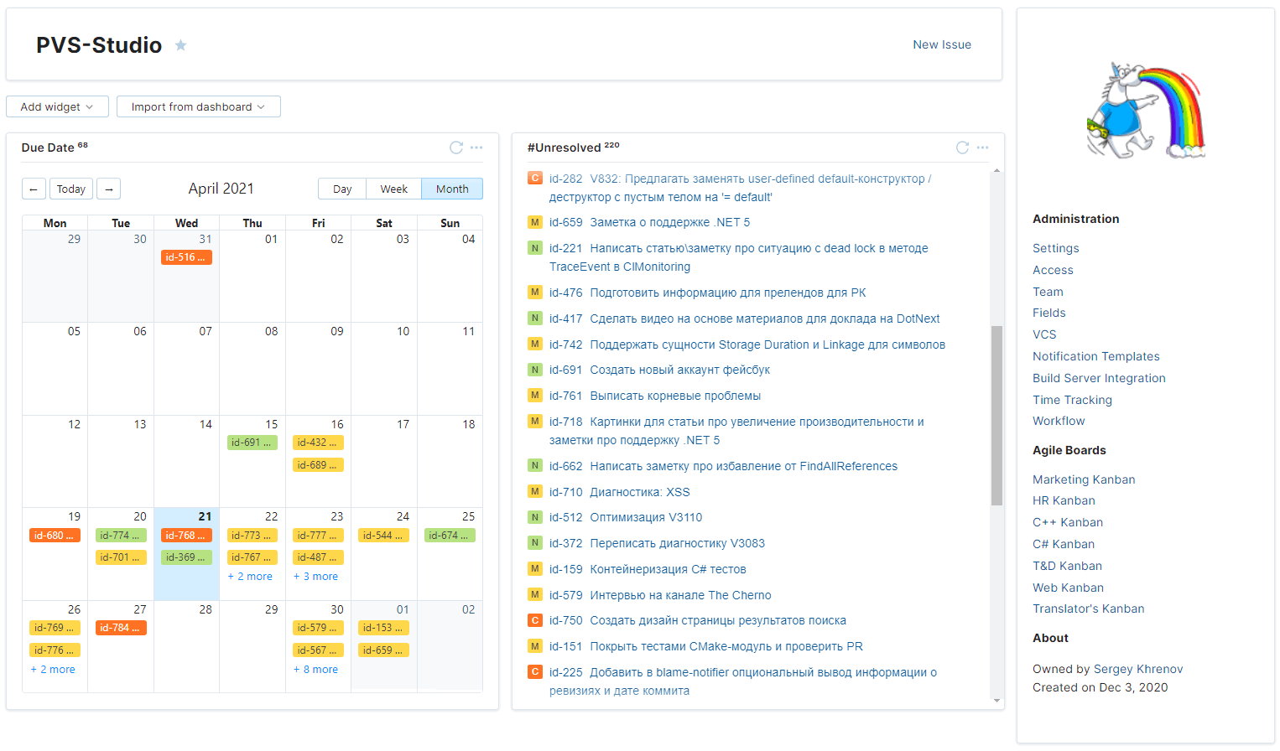Image resolution: width=1280 pixels, height=751 pixels.
Task: Open Access administration page
Action: tap(1053, 270)
